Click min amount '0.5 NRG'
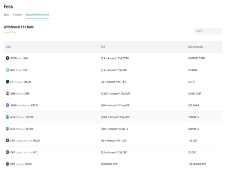This screenshot has width=225, height=174. pos(193,70)
